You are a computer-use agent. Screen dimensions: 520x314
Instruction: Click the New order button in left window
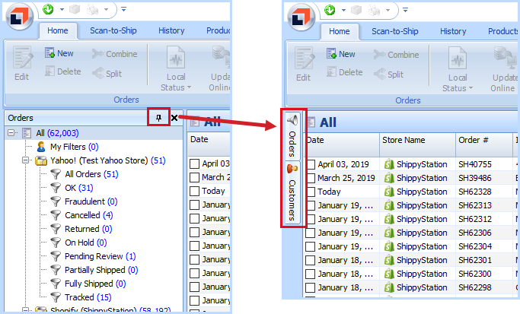59,53
